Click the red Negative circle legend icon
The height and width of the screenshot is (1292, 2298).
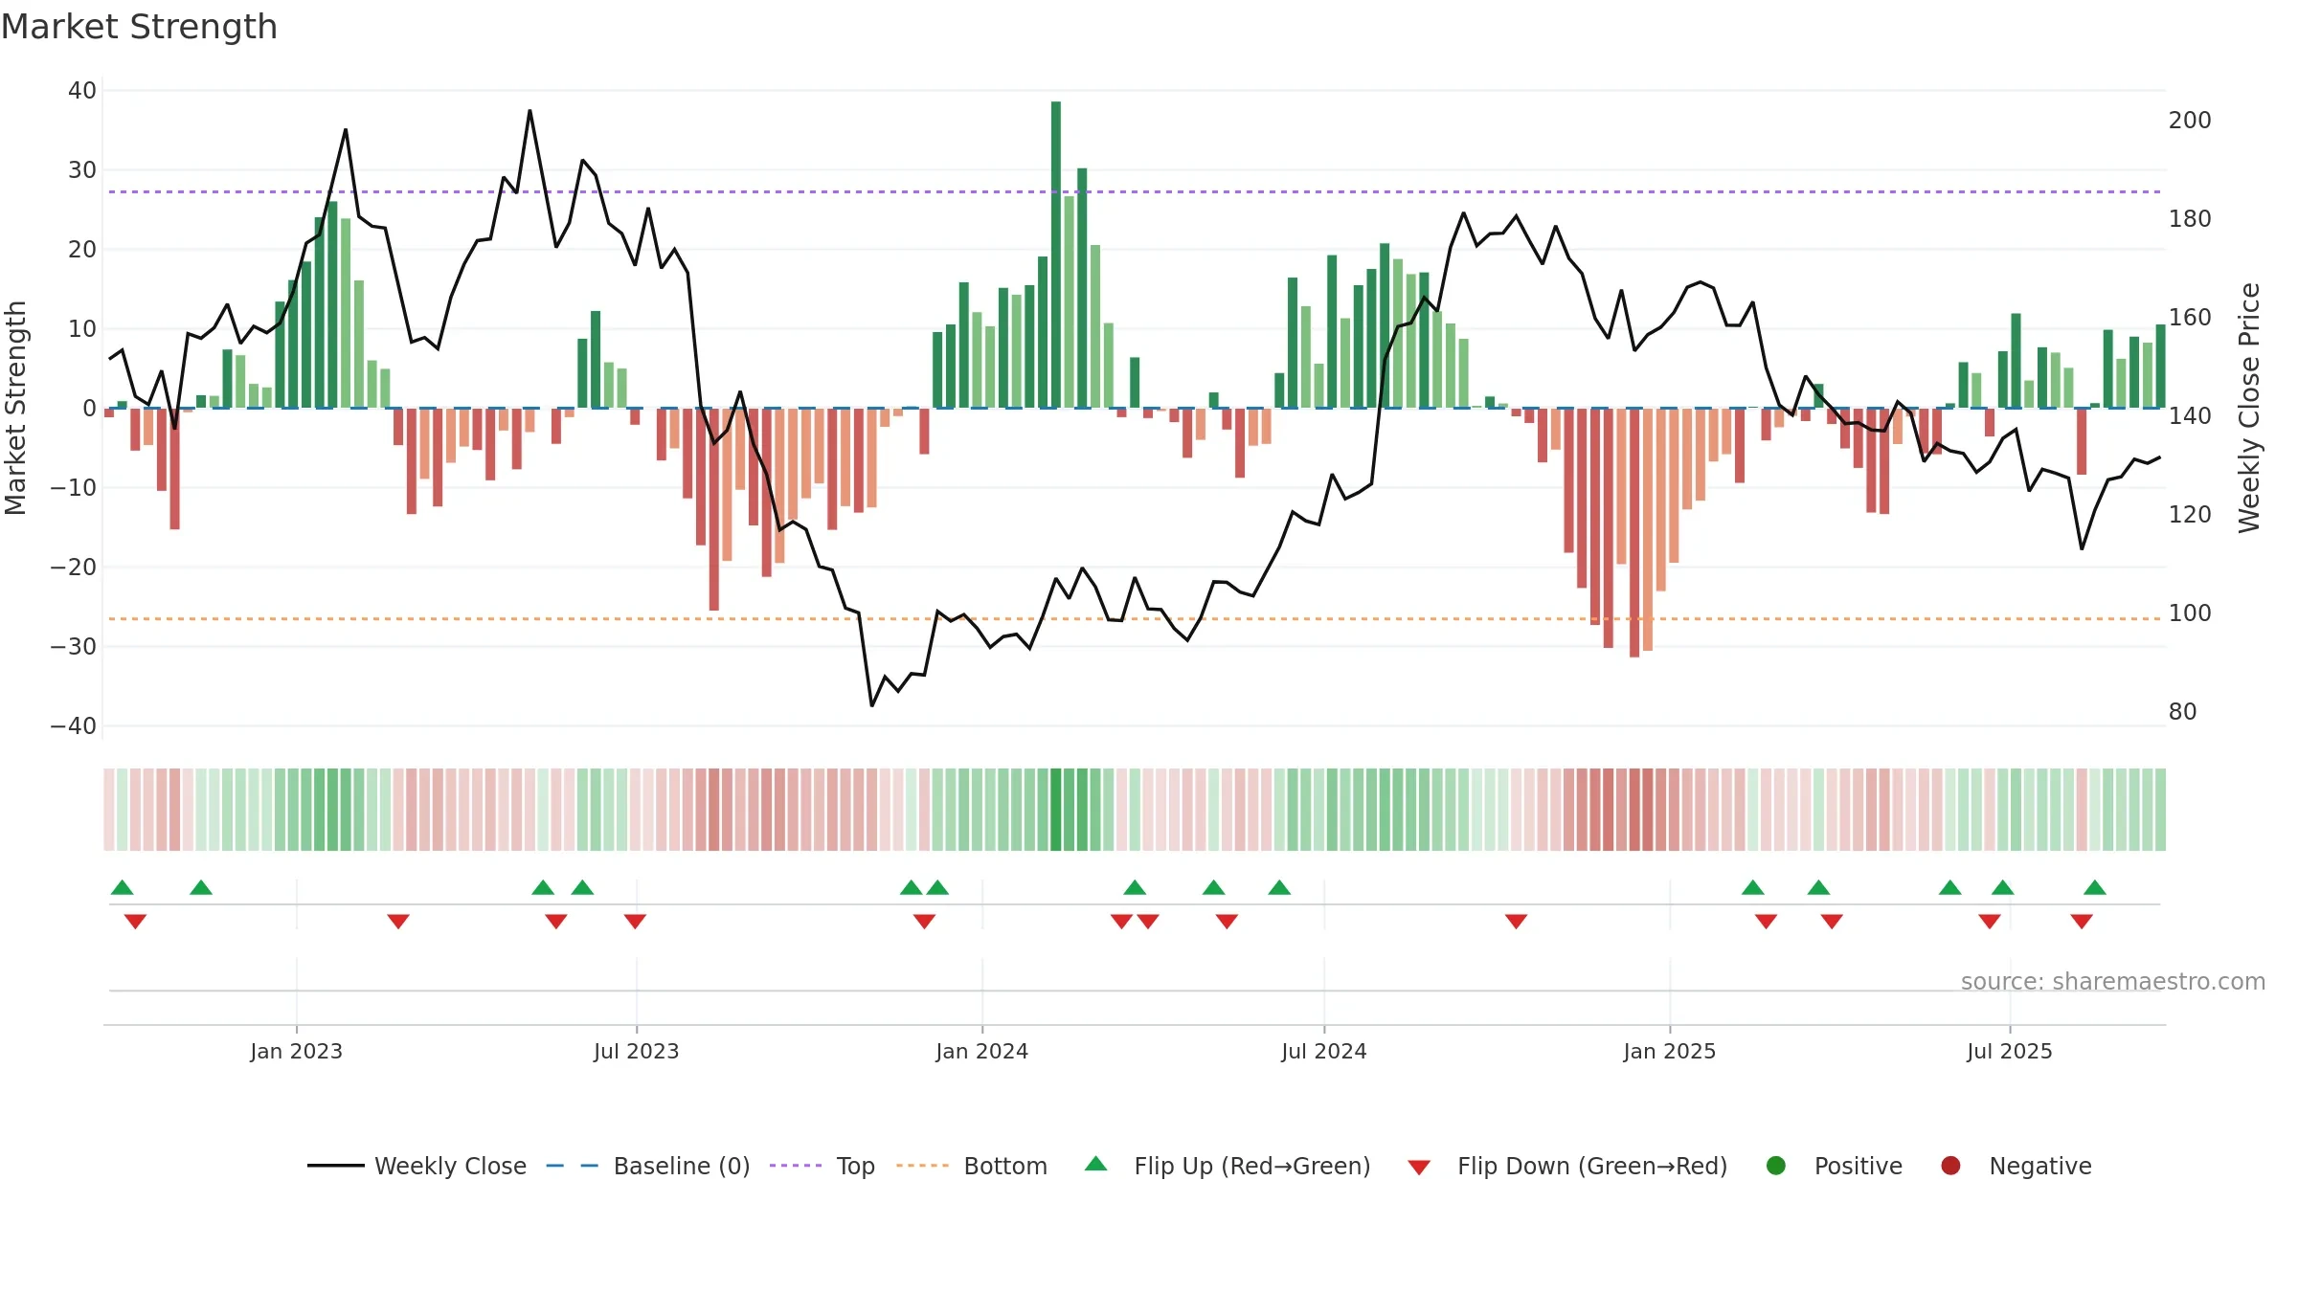(1950, 1166)
